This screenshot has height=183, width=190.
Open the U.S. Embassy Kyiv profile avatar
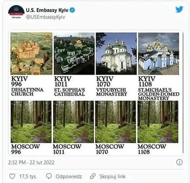click(16, 12)
